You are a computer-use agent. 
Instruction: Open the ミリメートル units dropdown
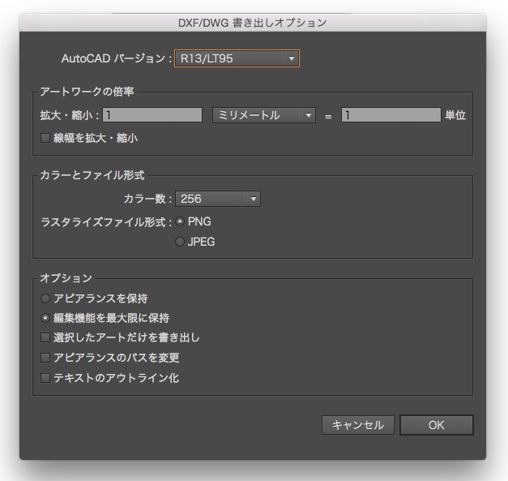[x=263, y=115]
